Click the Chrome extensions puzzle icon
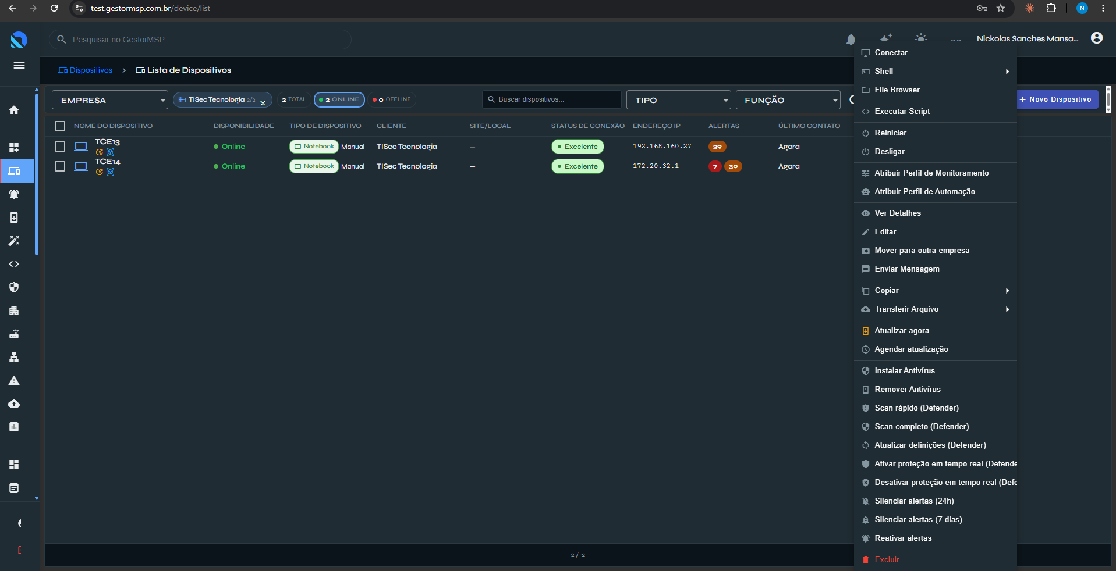 (1051, 8)
